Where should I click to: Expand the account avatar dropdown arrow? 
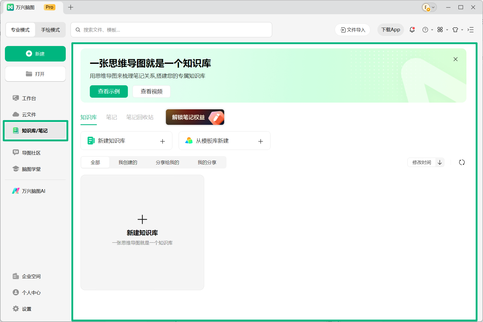(x=433, y=7)
